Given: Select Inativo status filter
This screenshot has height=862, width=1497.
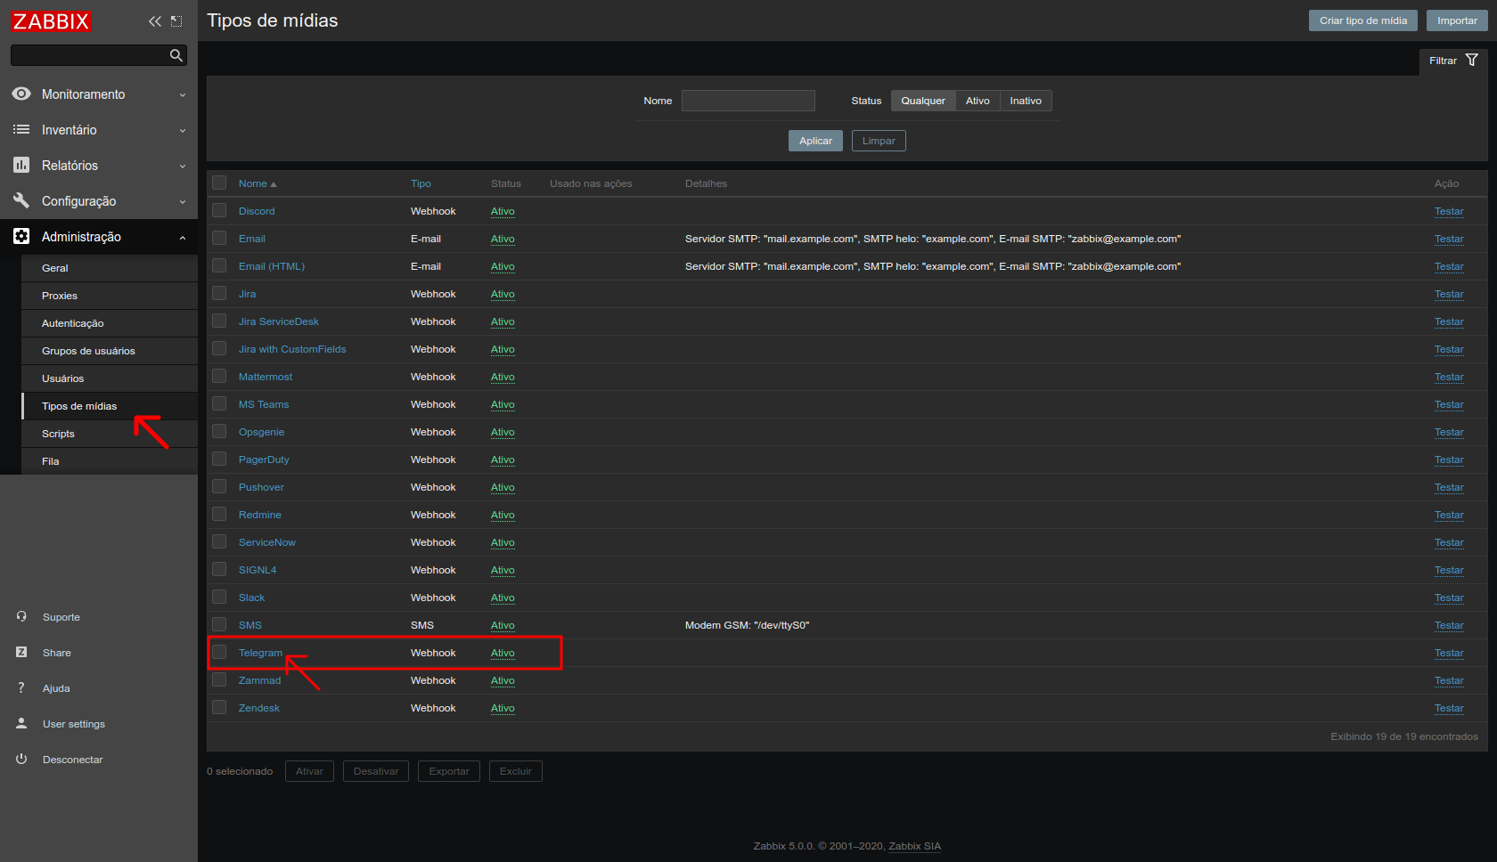Looking at the screenshot, I should click(1026, 101).
